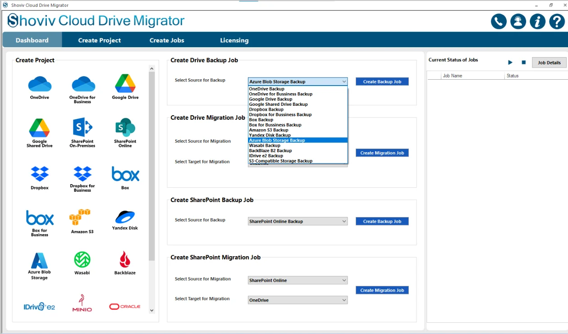
Task: Start jobs with the play icon
Action: [x=510, y=63]
